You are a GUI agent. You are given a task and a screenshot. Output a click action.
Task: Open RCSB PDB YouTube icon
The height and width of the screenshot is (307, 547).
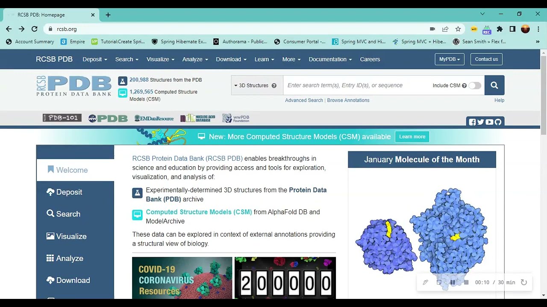(489, 122)
